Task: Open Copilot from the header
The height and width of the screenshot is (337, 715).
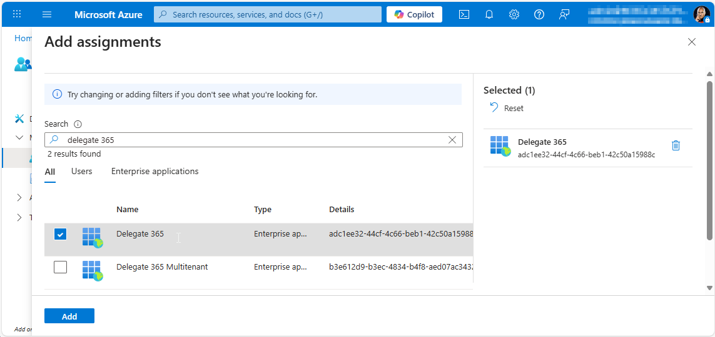Action: click(x=414, y=14)
